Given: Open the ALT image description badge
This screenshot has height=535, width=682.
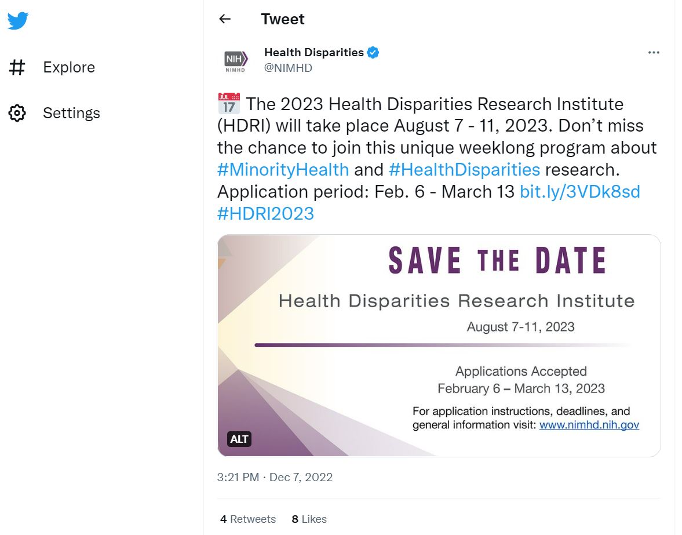Looking at the screenshot, I should coord(239,439).
